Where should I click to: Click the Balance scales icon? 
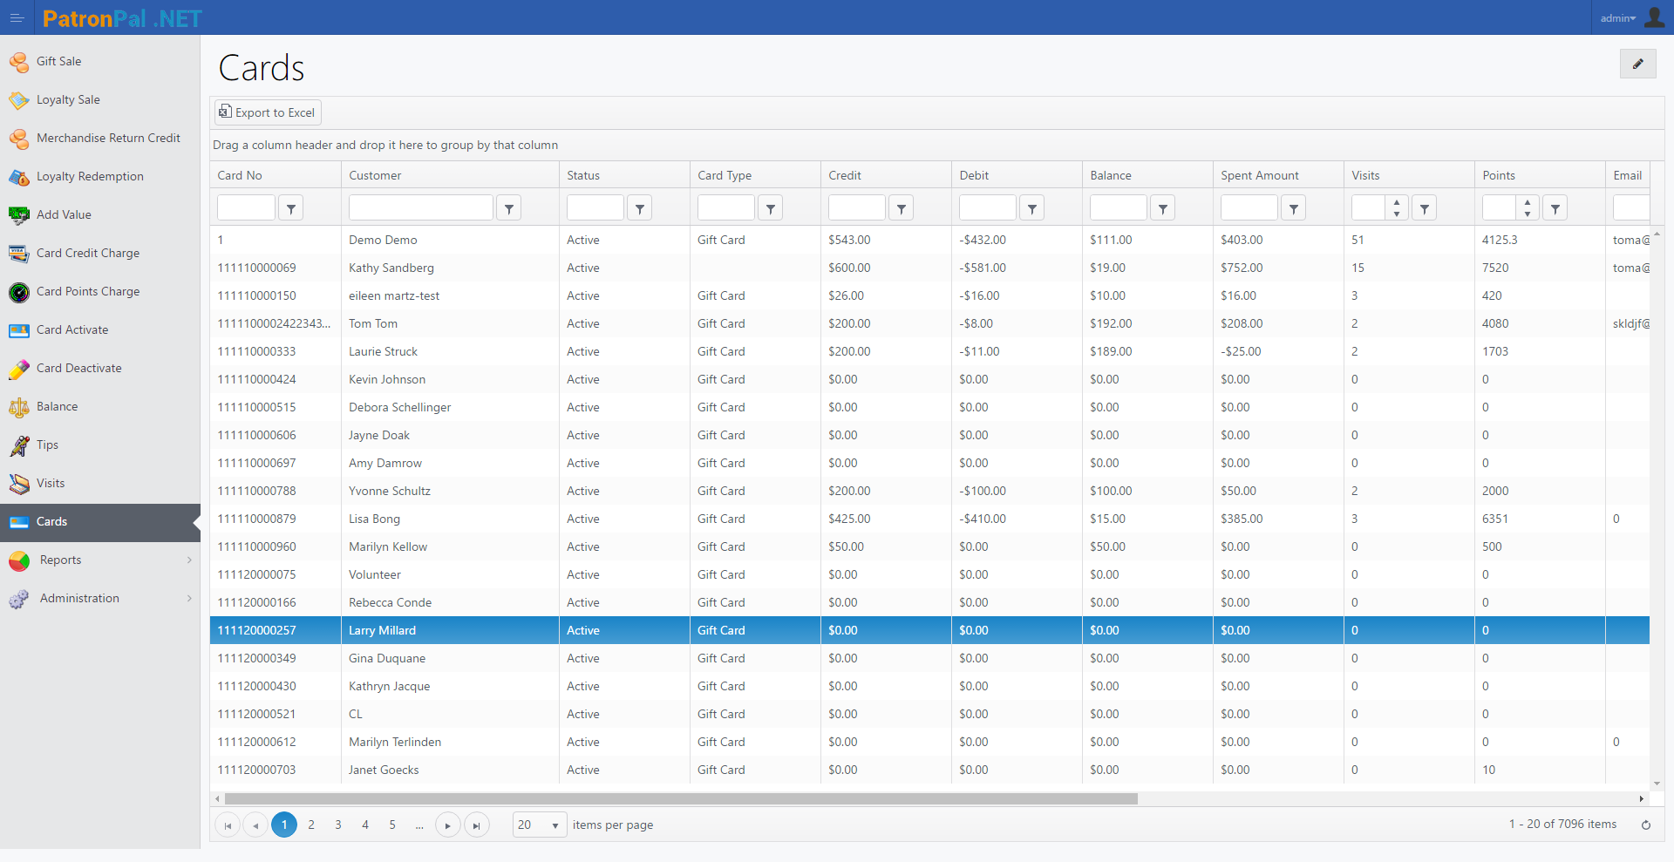pyautogui.click(x=19, y=407)
